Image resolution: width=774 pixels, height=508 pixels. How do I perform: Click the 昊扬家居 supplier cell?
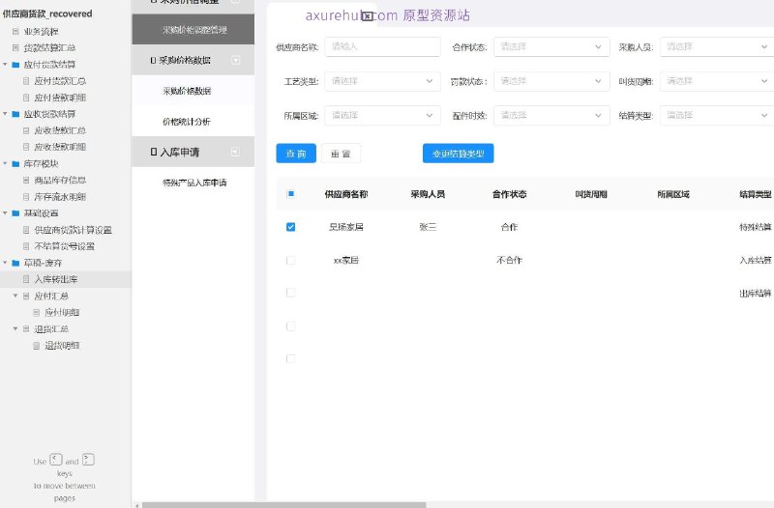[x=346, y=227]
